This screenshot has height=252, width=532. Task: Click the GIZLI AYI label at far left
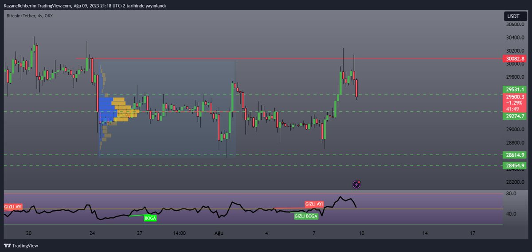(x=13, y=207)
